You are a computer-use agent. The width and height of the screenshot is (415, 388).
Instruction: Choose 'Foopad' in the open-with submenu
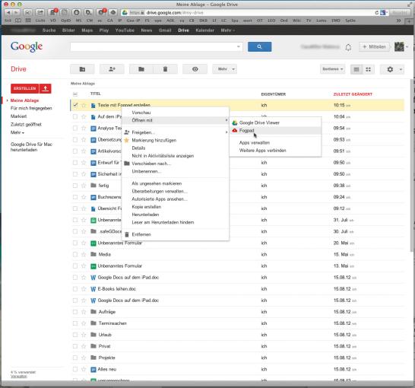click(x=275, y=131)
